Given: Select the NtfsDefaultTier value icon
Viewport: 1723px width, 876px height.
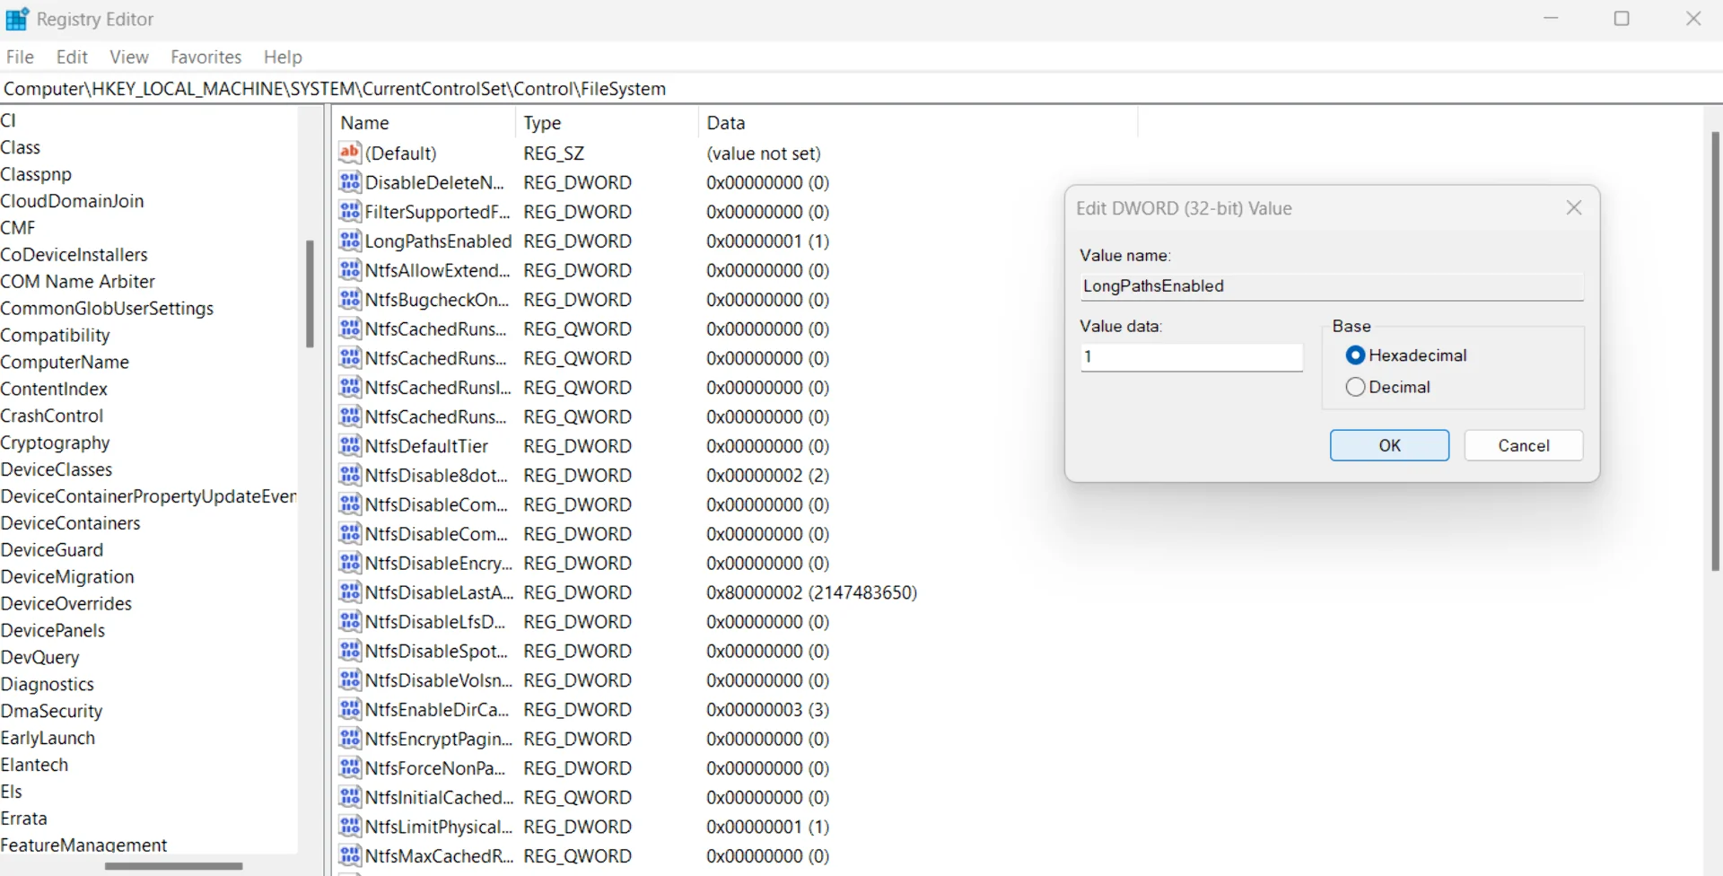Looking at the screenshot, I should (x=350, y=446).
